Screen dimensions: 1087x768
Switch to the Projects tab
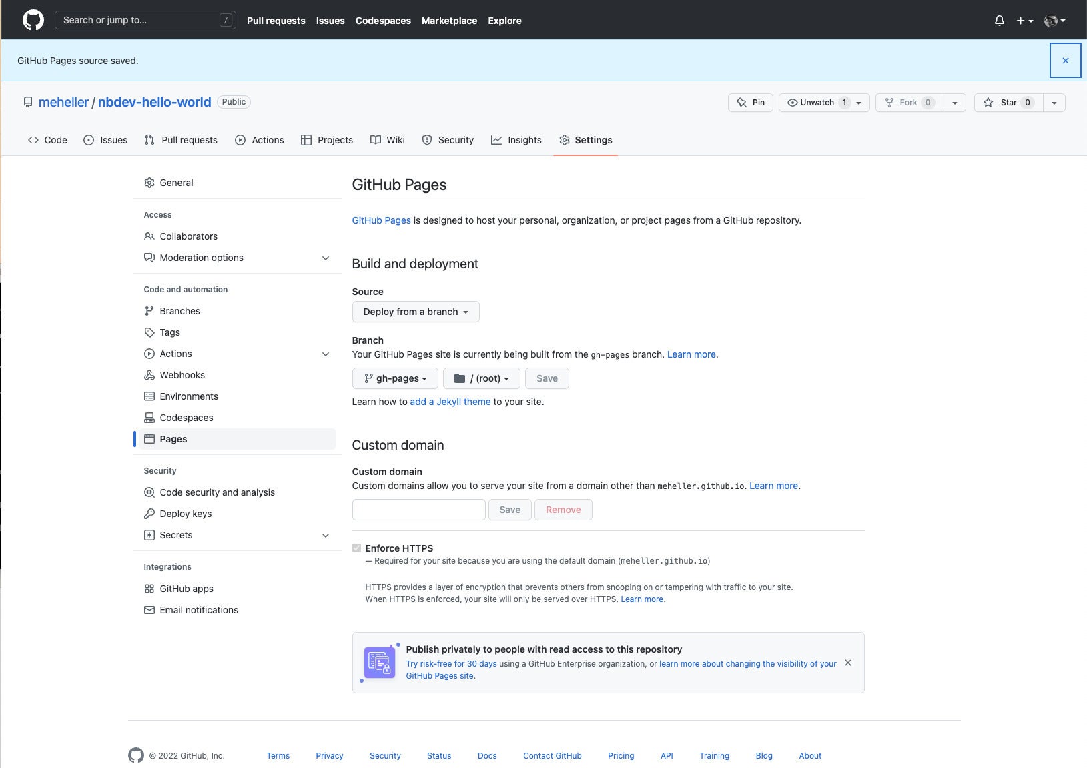point(327,140)
